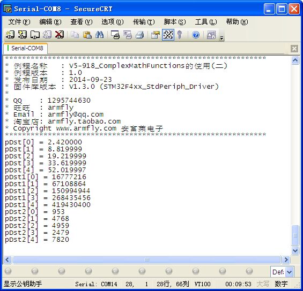Screen dimensions: 303x291
Task: Click the www.armfly.com copyright text
Action: (86, 128)
